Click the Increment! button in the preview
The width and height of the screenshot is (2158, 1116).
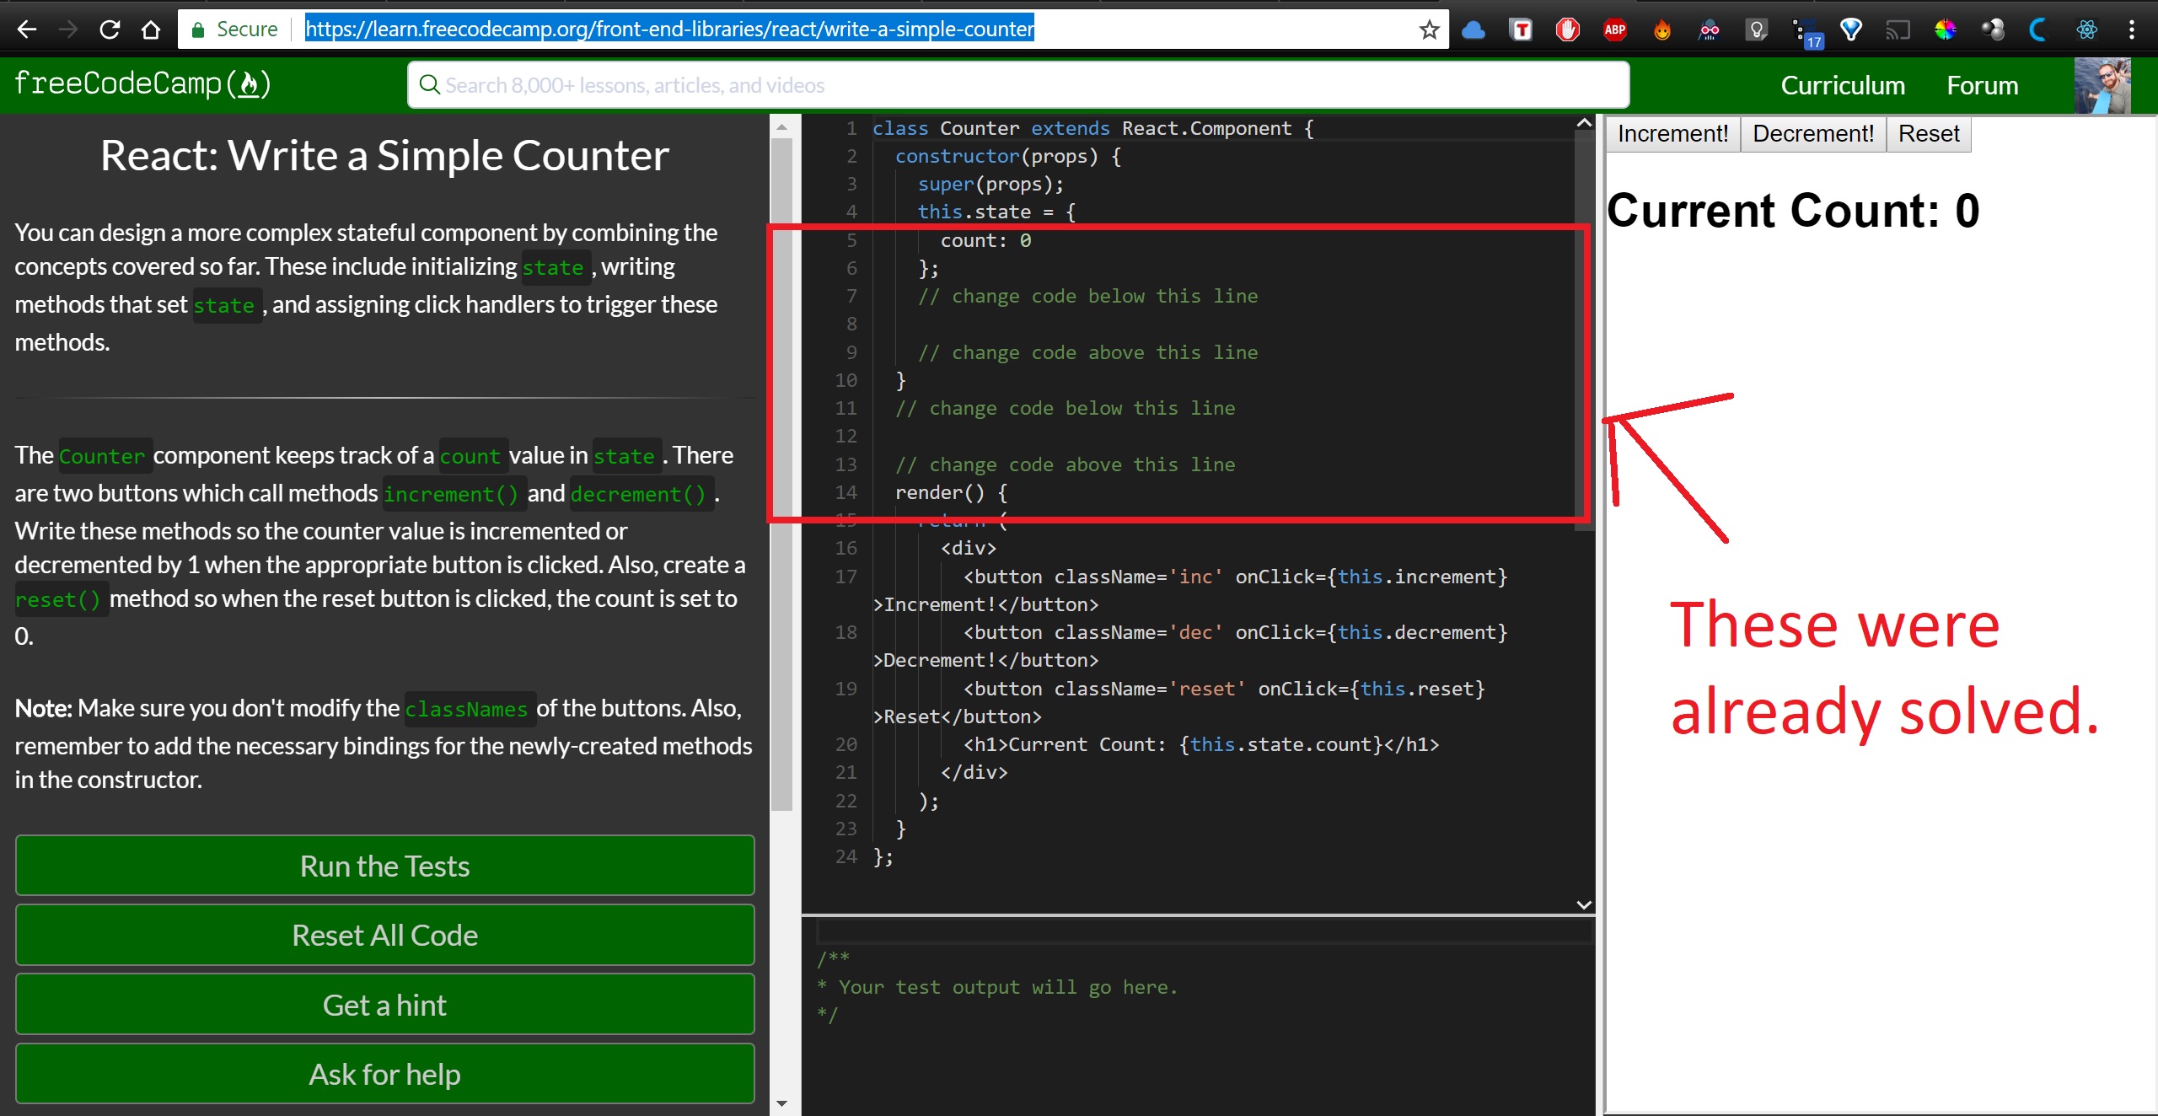1672,133
